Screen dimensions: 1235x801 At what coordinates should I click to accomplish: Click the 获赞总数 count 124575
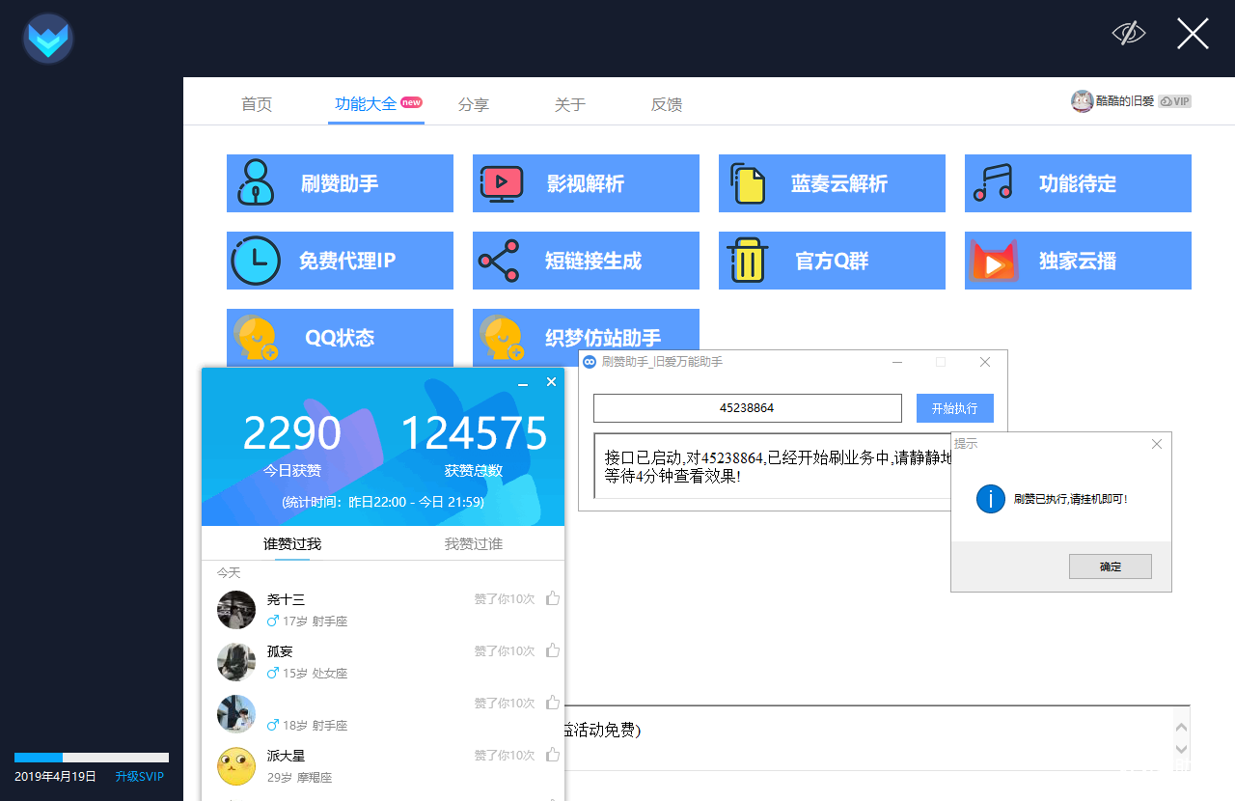pyautogui.click(x=474, y=433)
